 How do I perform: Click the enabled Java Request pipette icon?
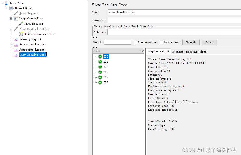21,24
